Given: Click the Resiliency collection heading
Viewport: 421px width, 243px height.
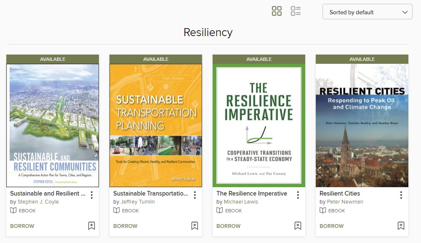Looking at the screenshot, I should (208, 32).
